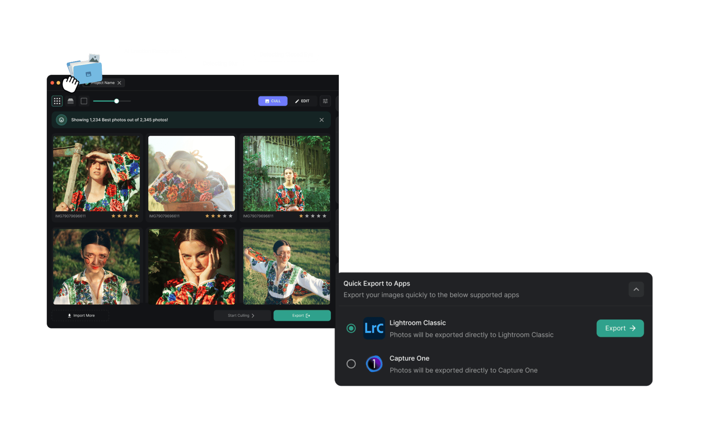Adjust the thumbnail size slider
This screenshot has height=445, width=712.
coord(112,101)
